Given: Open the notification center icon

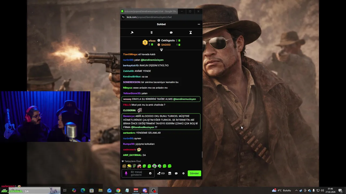Looking at the screenshot, I should tap(340, 190).
